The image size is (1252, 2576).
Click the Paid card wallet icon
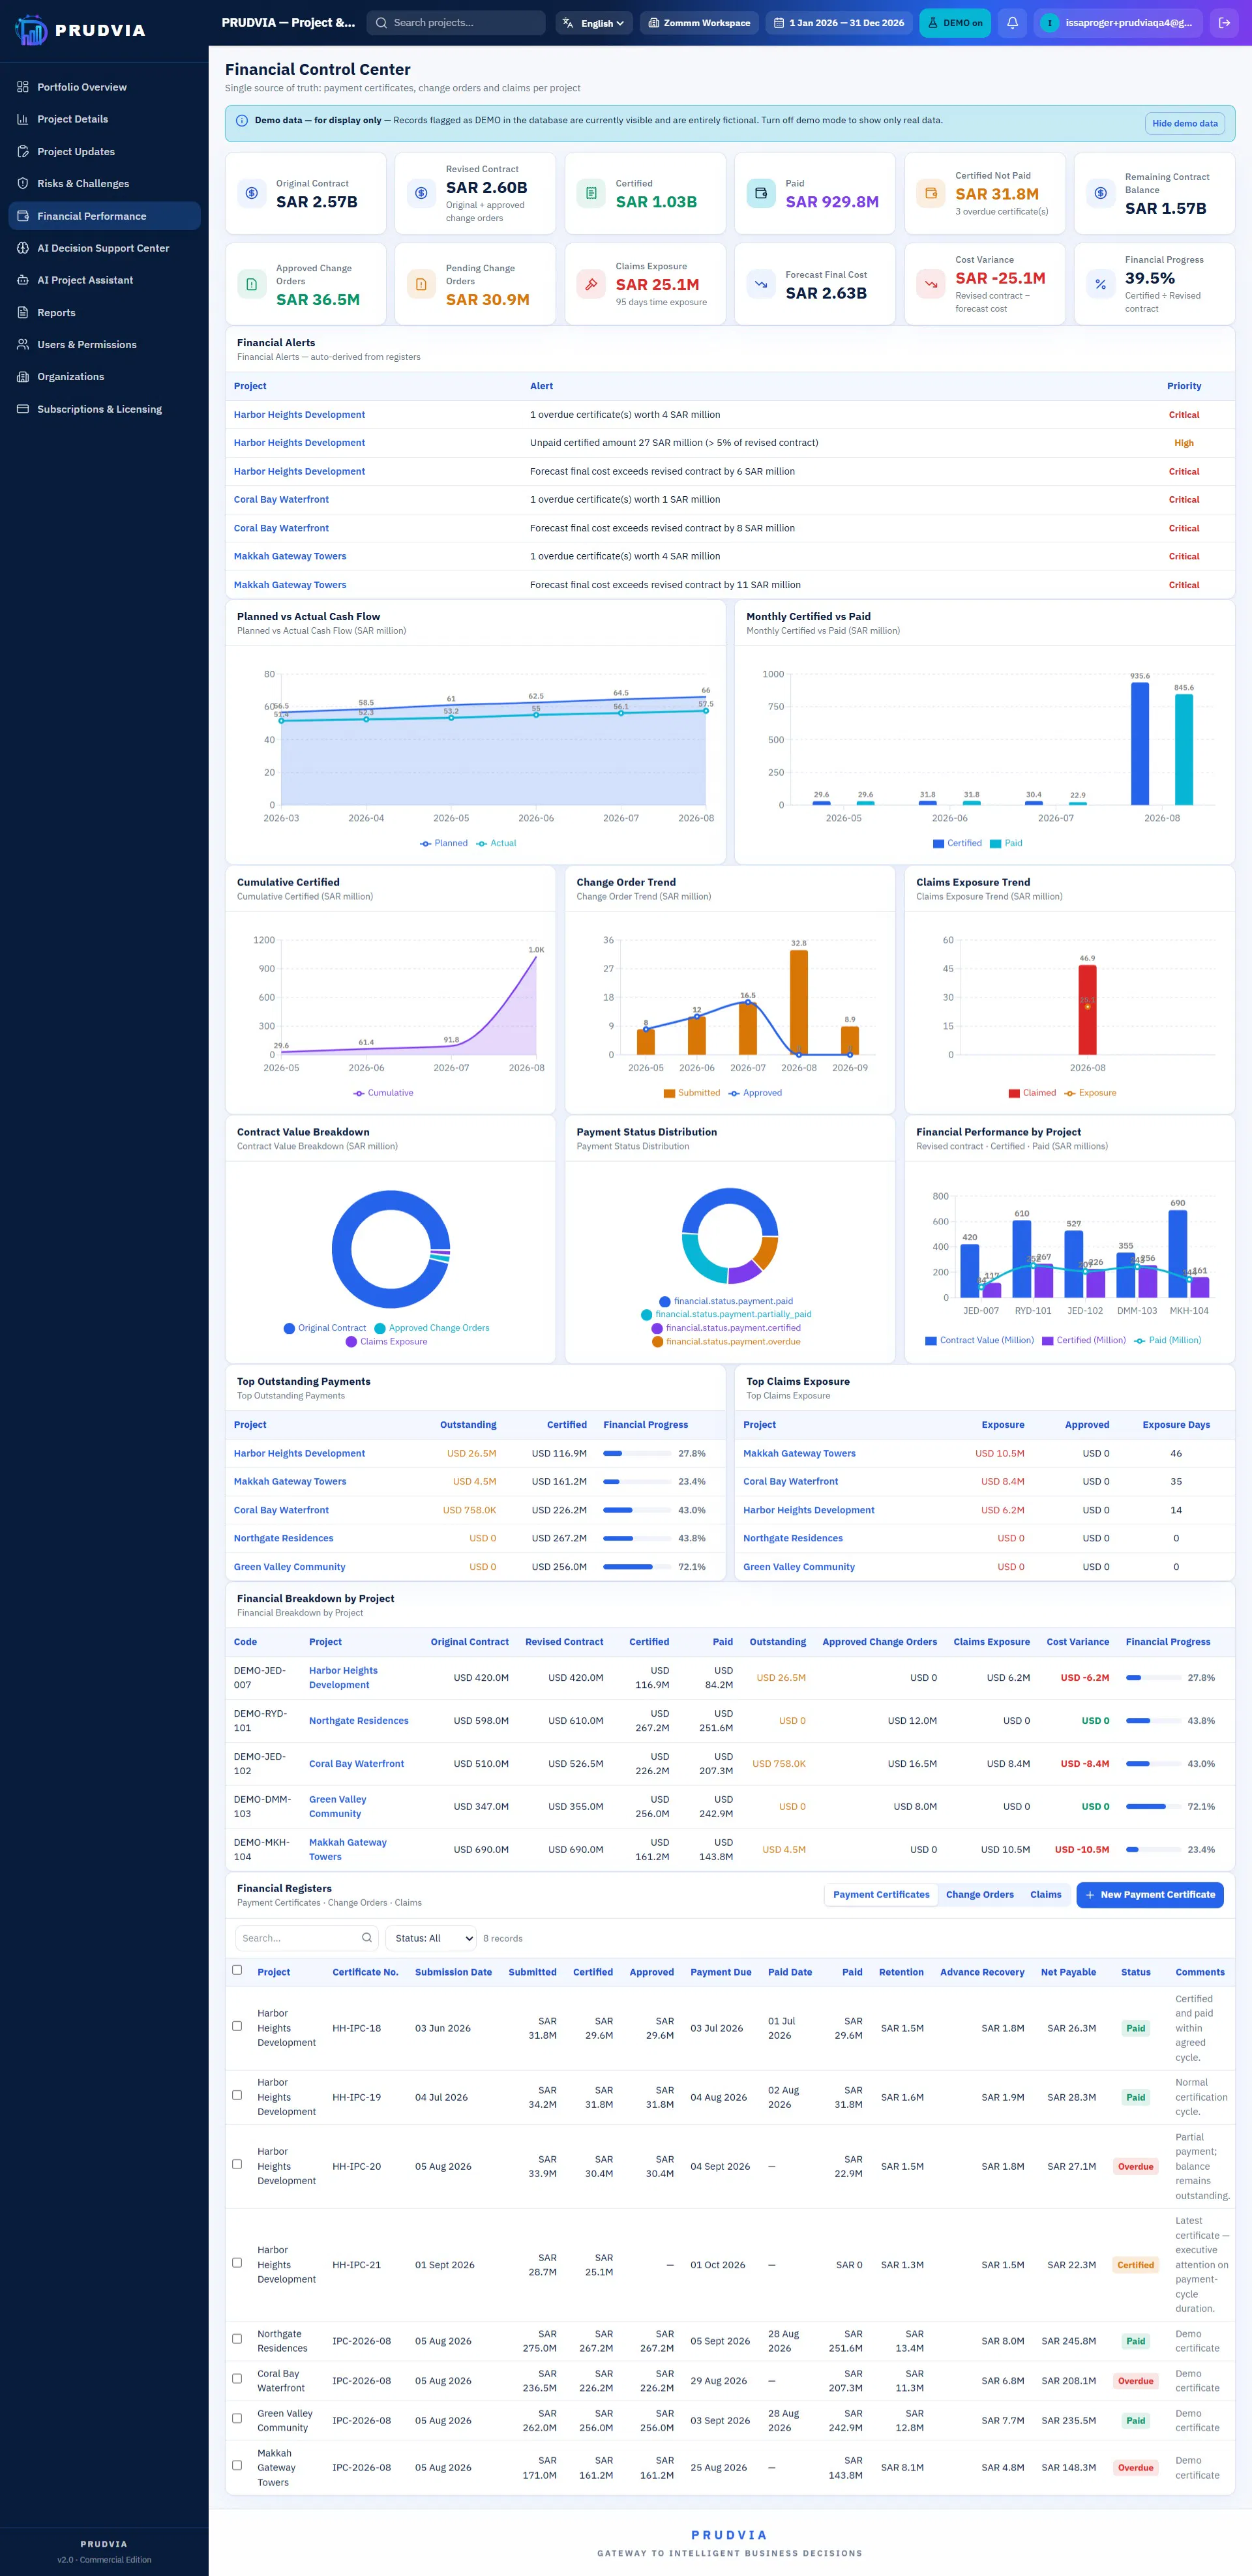pyautogui.click(x=761, y=193)
